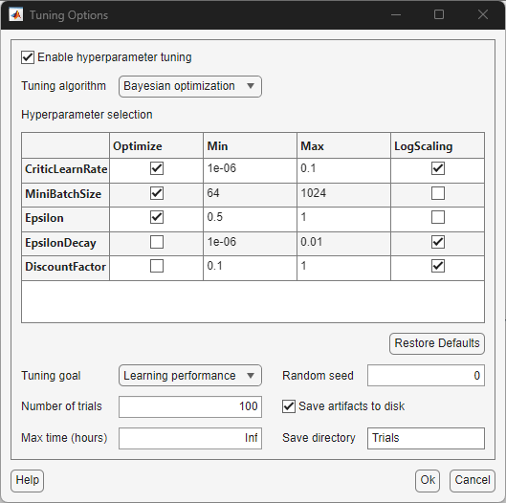Disable LogScaling for EpsilonDecay
The image size is (506, 503).
pos(438,242)
